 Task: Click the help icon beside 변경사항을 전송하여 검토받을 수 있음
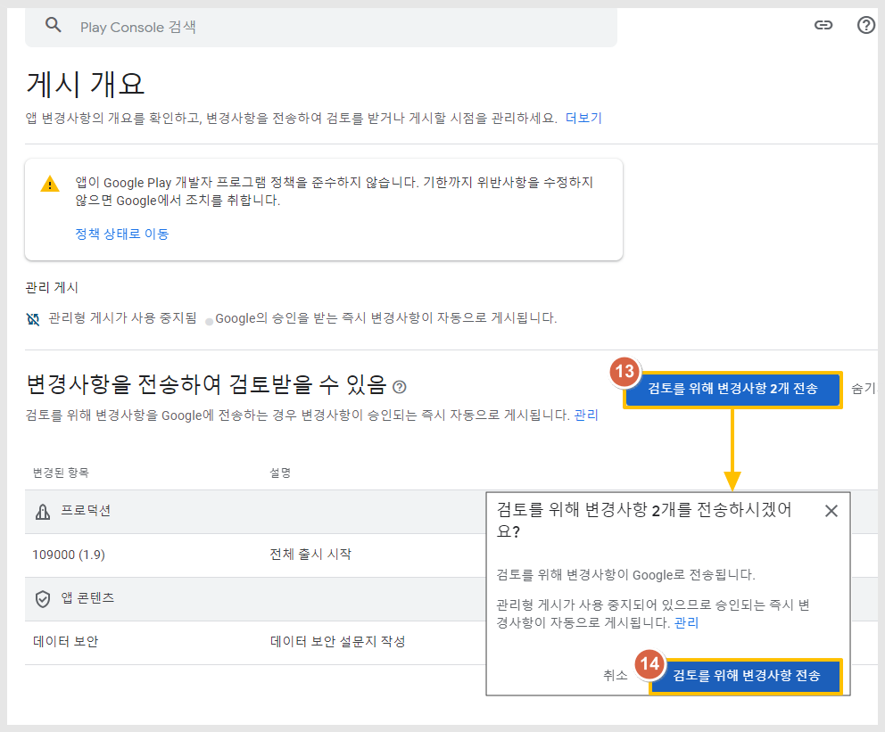point(400,386)
